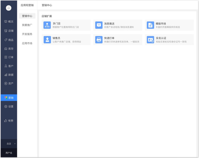Click the 数据 bar chart icon

tap(6, 75)
